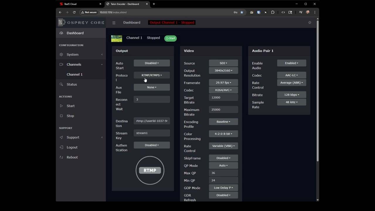Open the Auto Start Disabled dropdown
The width and height of the screenshot is (375, 211).
[152, 63]
